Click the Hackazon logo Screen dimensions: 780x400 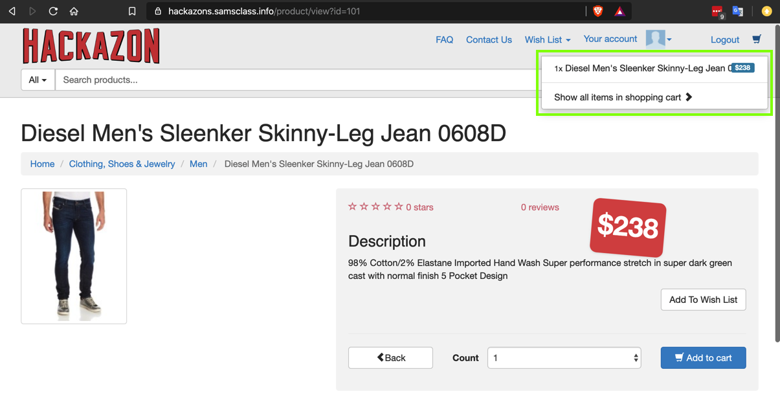91,46
